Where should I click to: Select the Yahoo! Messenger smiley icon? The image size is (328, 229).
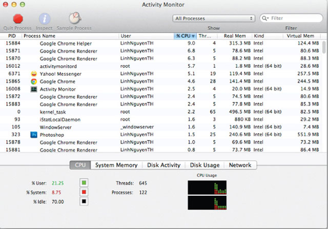click(34, 74)
